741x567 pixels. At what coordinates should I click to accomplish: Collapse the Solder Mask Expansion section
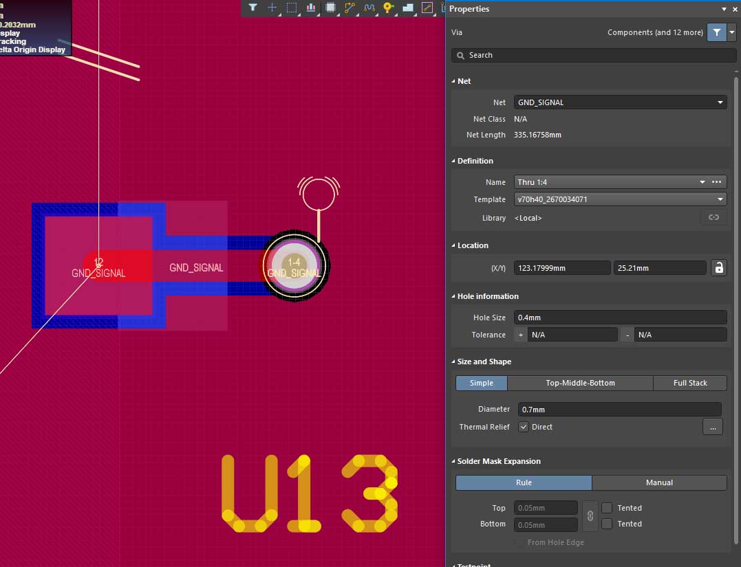click(x=453, y=461)
